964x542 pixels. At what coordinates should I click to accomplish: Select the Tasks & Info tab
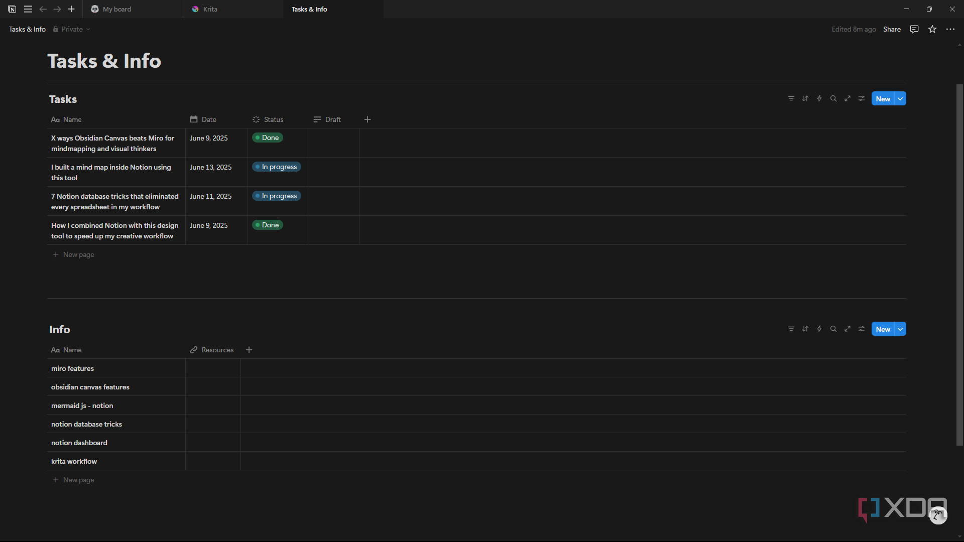point(333,9)
